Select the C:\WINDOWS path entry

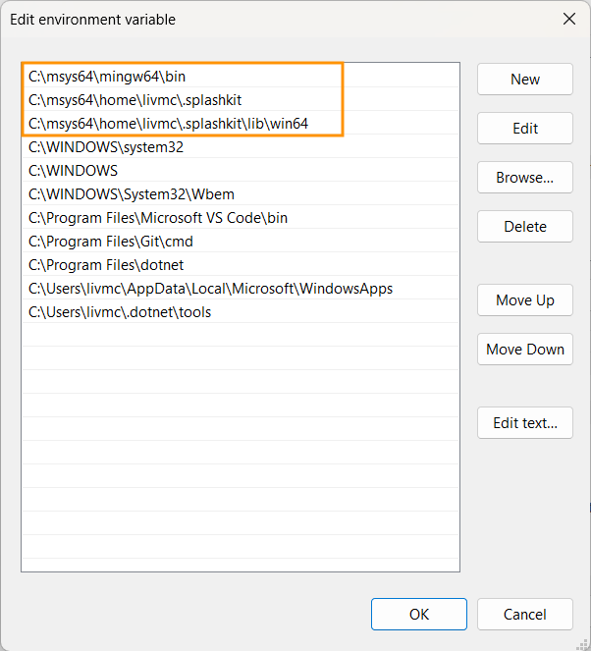pyautogui.click(x=74, y=171)
